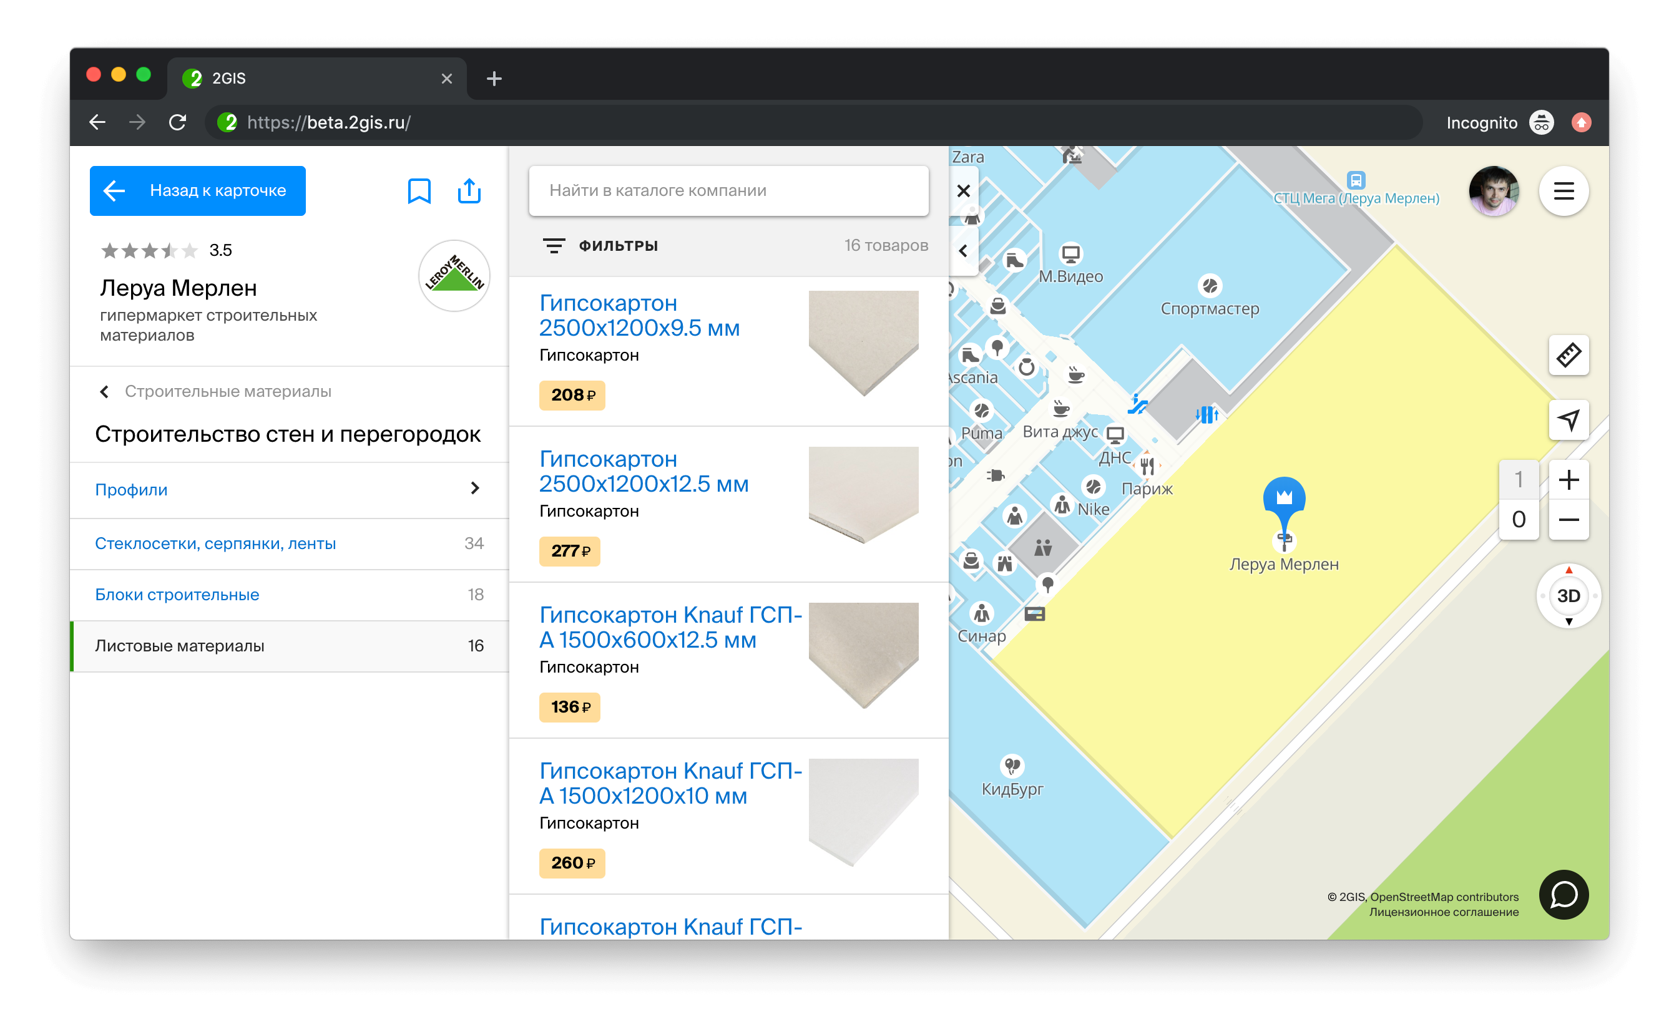
Task: Click the Найти в каталоге компании search field
Action: (x=728, y=190)
